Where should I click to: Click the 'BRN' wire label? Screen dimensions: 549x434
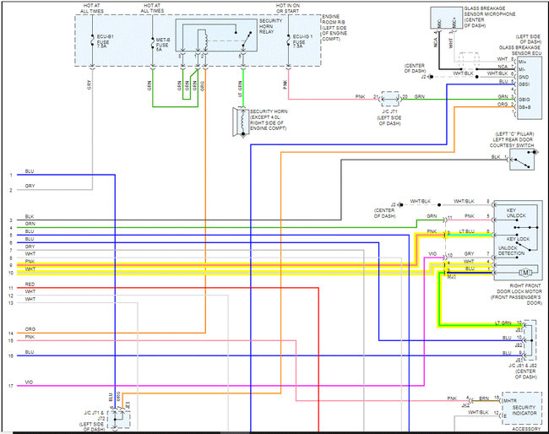(484, 399)
